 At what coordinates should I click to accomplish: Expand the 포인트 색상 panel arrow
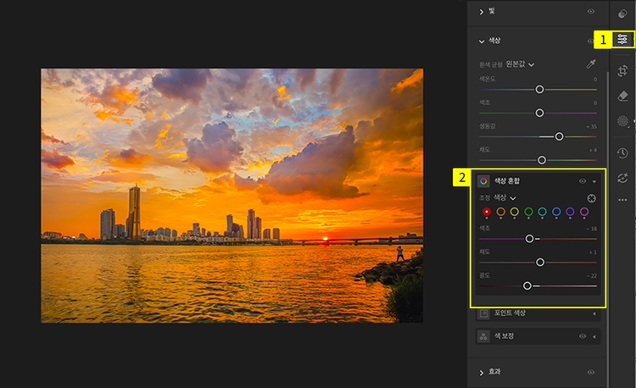[594, 313]
